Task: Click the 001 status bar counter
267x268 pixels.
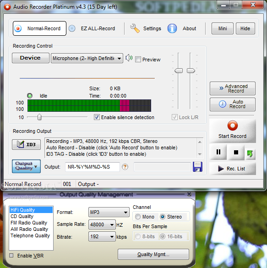Action: (x=67, y=184)
